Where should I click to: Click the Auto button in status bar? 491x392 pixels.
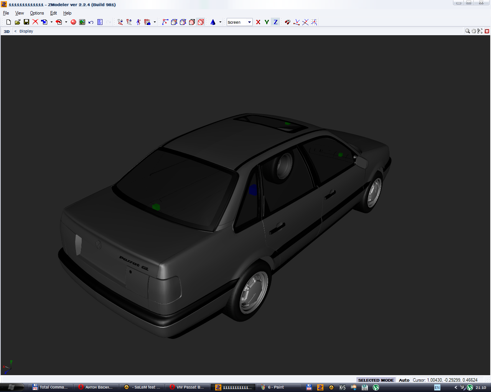click(x=404, y=380)
